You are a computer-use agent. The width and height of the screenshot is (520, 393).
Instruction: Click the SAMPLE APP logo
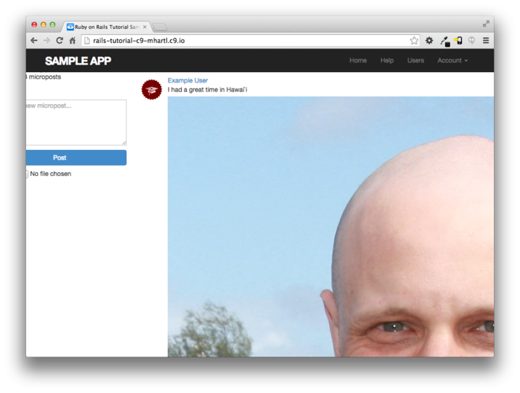tap(77, 61)
